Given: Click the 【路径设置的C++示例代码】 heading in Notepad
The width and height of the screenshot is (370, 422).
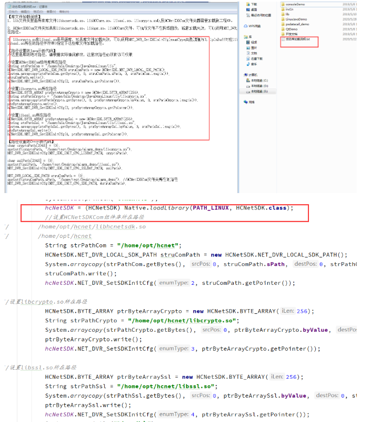Looking at the screenshot, I should click(x=32, y=141).
